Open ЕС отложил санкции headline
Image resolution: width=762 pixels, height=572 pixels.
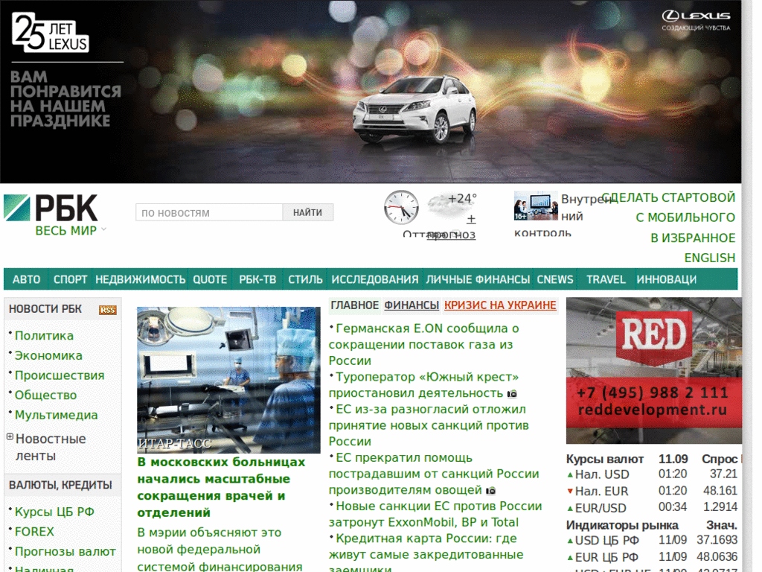(x=429, y=425)
